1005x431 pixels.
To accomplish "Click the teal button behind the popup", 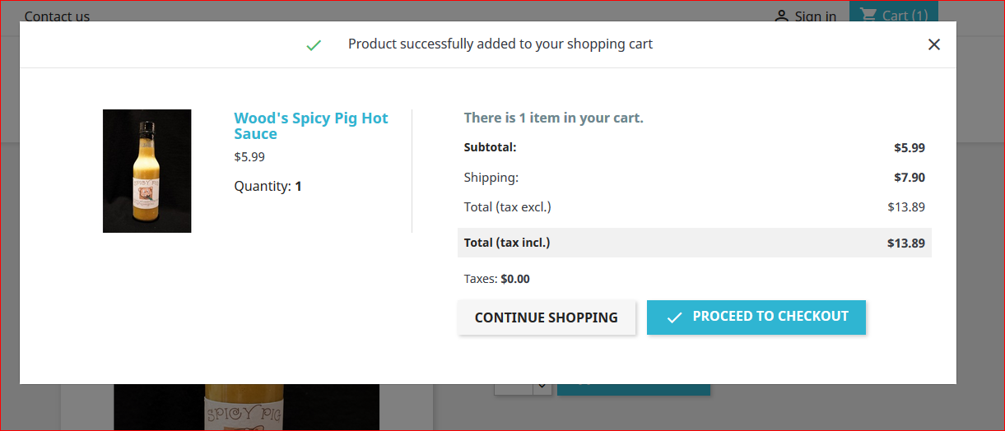I will pos(633,389).
